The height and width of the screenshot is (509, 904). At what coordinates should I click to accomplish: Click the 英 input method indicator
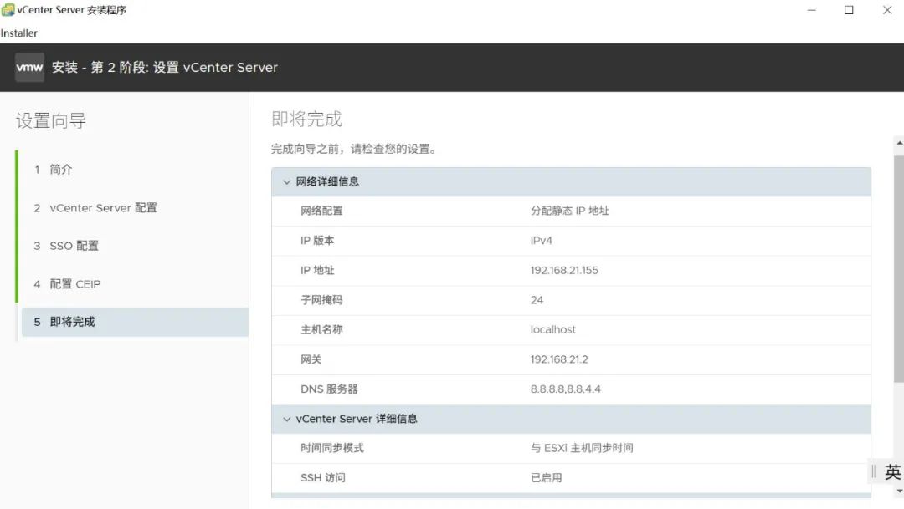pos(892,472)
